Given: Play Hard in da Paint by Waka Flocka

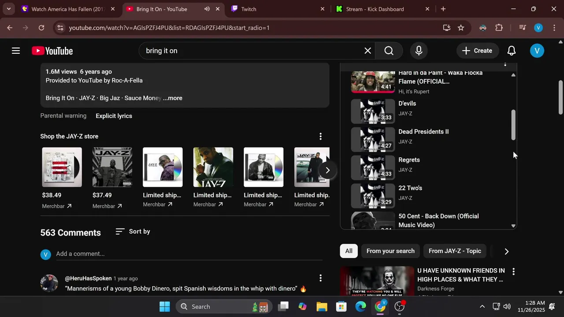Looking at the screenshot, I should (x=427, y=82).
